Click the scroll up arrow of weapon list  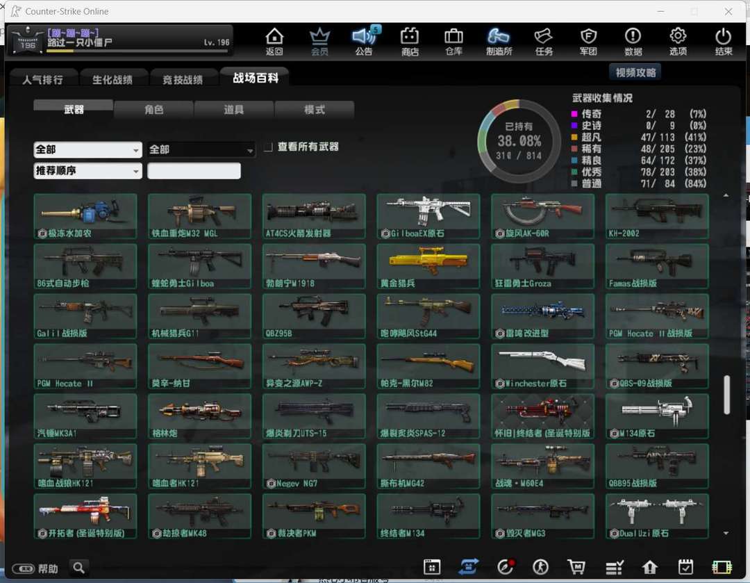click(x=726, y=195)
